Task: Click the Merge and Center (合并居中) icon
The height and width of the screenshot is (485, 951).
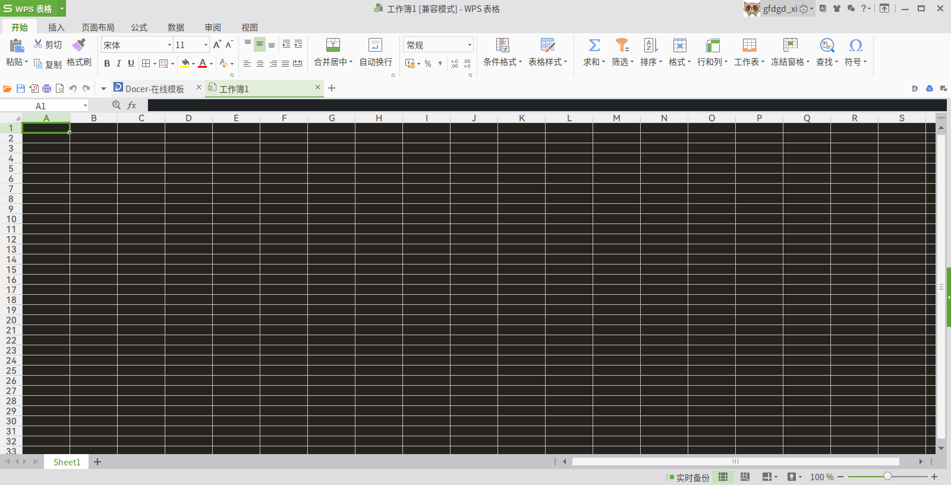Action: [333, 46]
